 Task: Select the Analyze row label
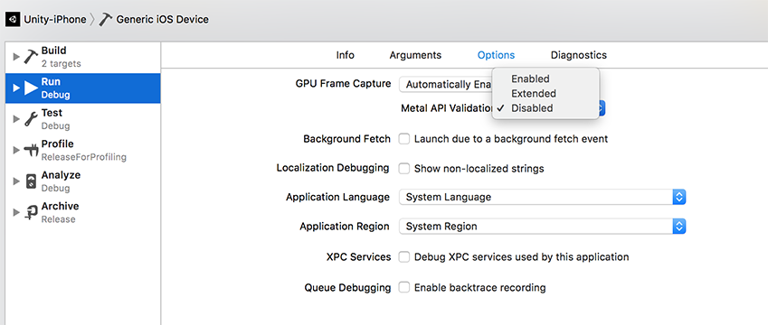(61, 175)
